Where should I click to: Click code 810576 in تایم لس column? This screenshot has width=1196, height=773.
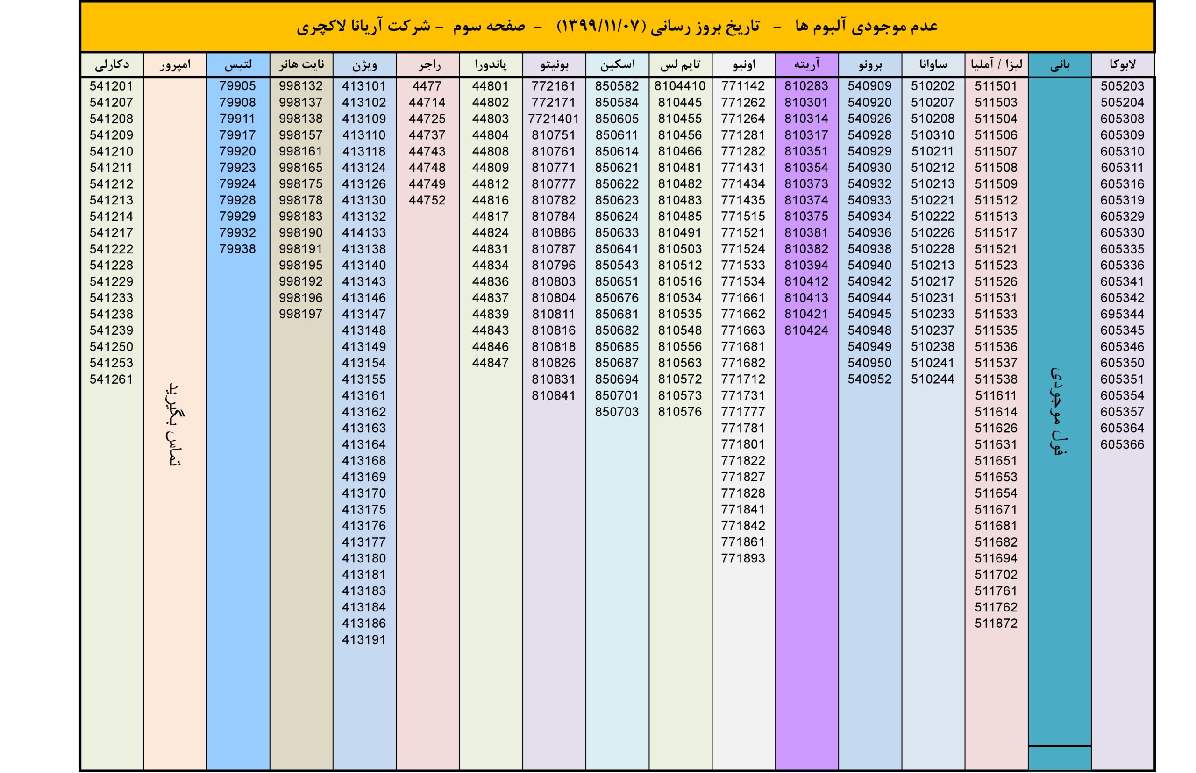click(680, 412)
